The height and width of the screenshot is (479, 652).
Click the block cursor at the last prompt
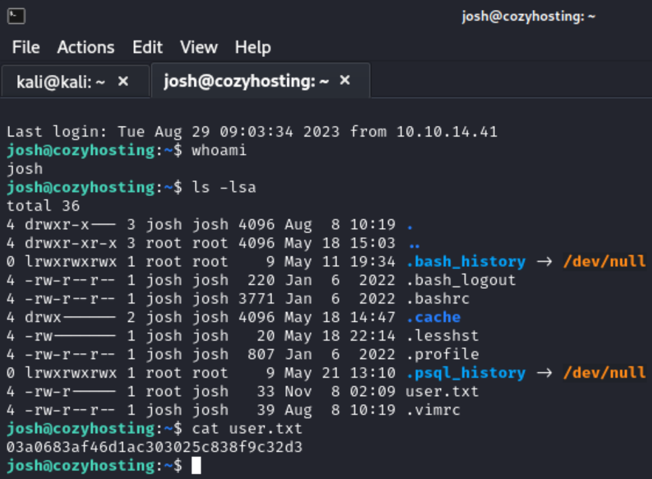click(x=196, y=466)
